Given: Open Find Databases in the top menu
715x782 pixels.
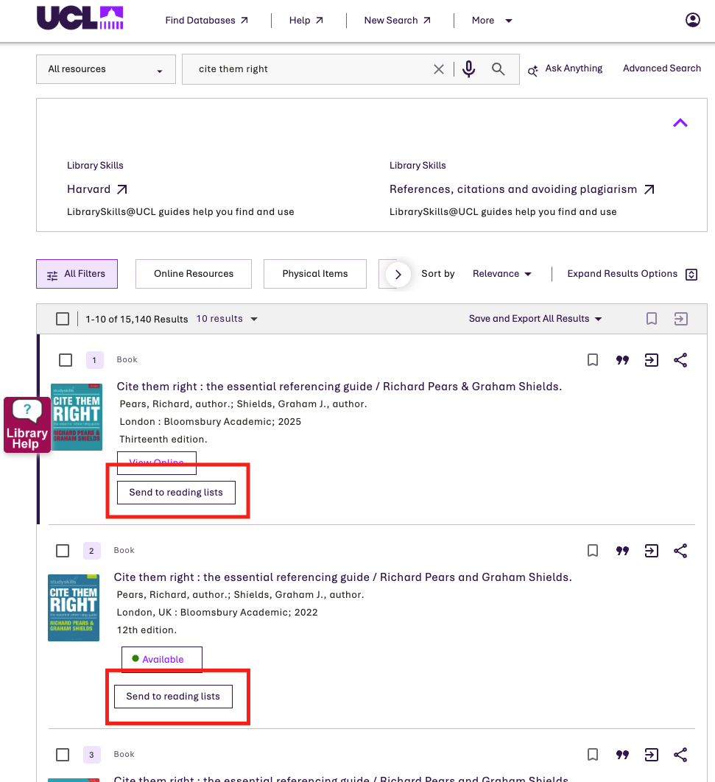Looking at the screenshot, I should (206, 21).
